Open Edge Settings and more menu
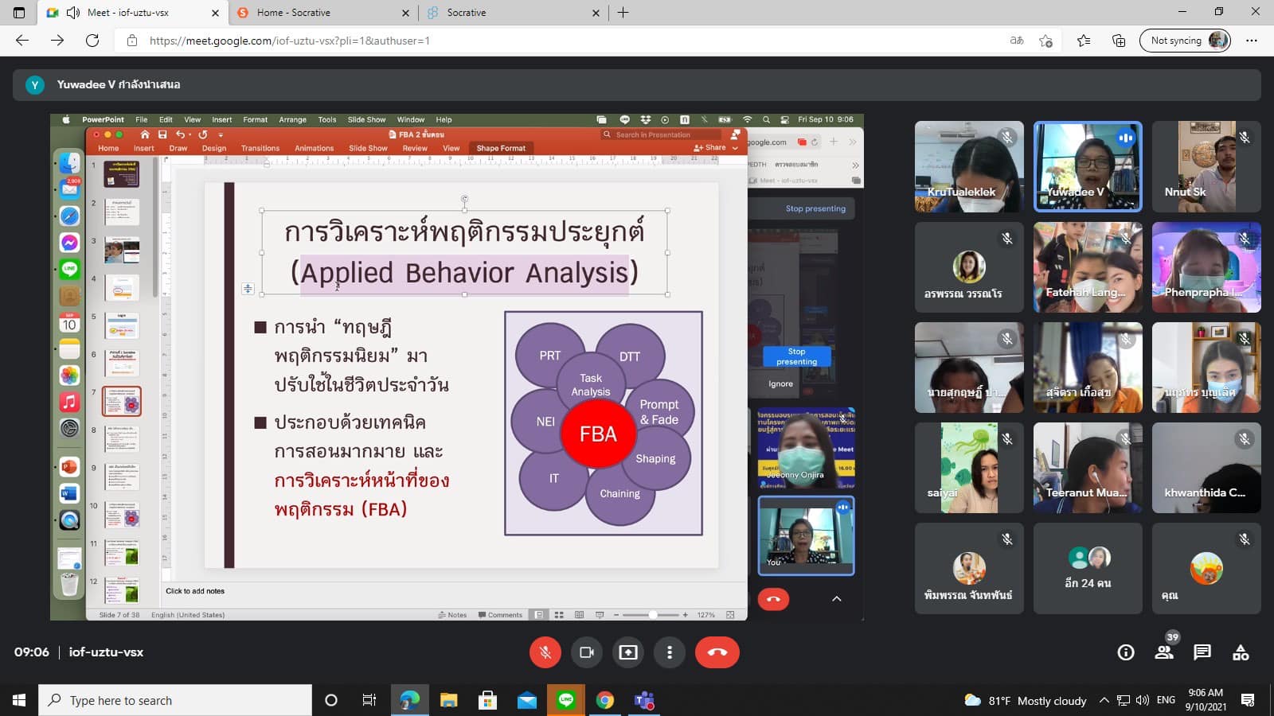The width and height of the screenshot is (1274, 716). tap(1252, 41)
